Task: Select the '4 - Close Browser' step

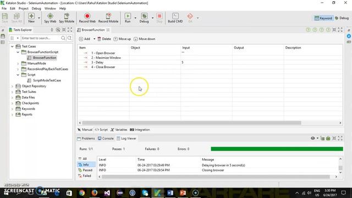Action: point(103,67)
